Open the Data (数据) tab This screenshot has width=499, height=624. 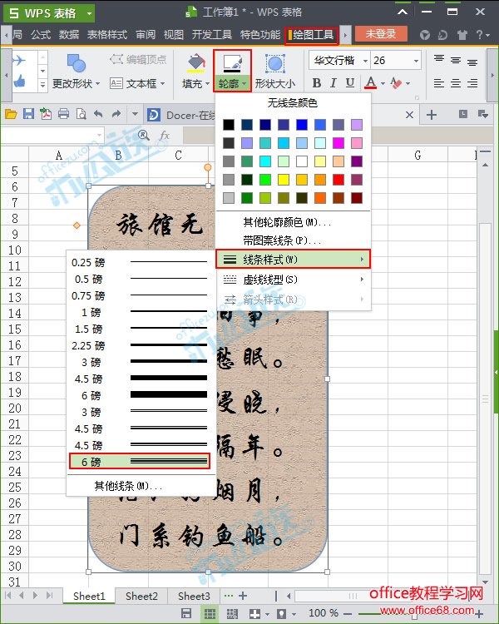68,35
